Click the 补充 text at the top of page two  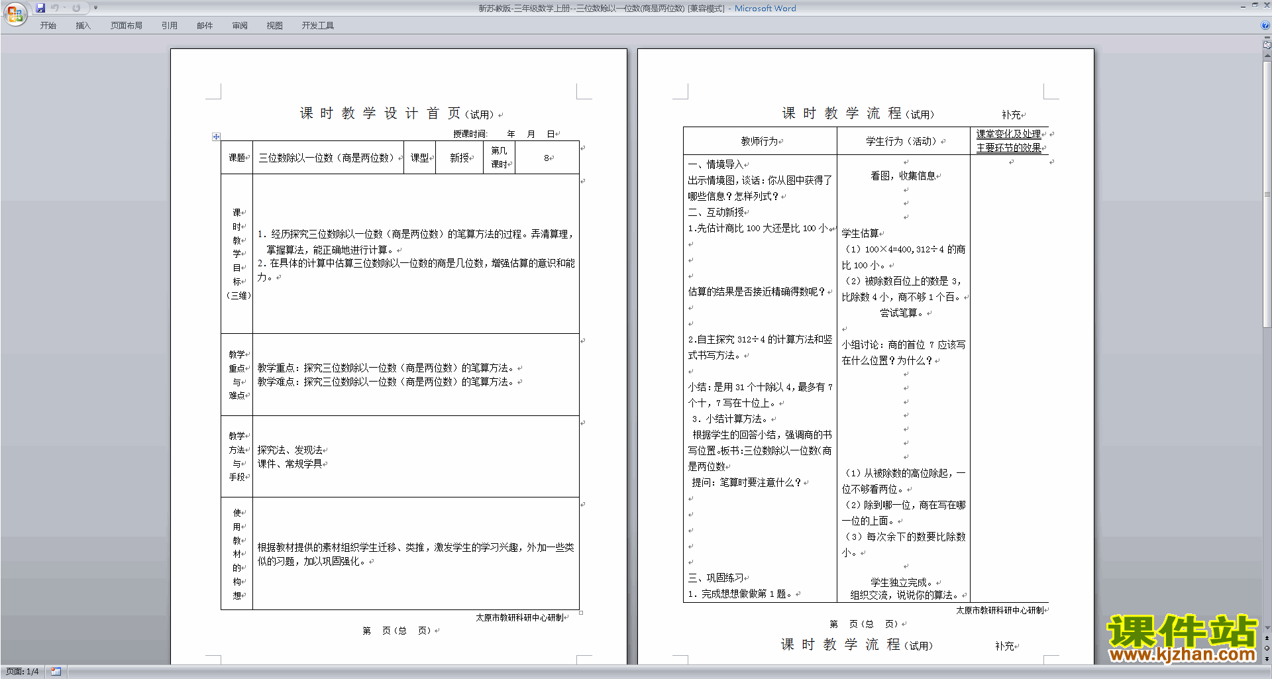tap(1011, 115)
